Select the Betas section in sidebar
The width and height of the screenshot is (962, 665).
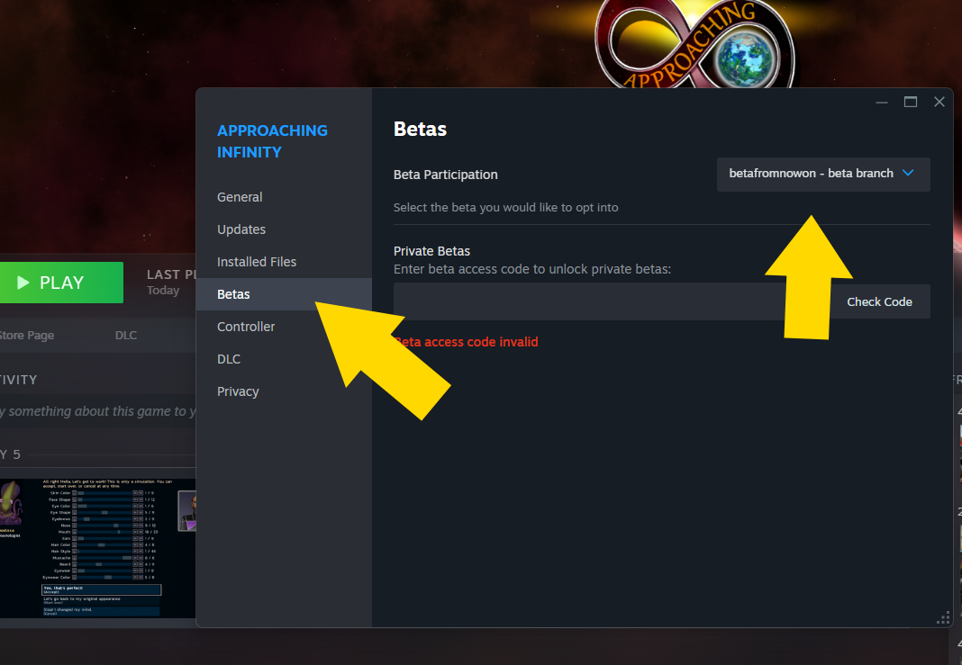[284, 295]
